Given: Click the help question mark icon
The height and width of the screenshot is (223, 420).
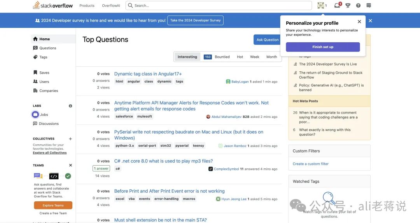Looking at the screenshot, I should tap(358, 5).
